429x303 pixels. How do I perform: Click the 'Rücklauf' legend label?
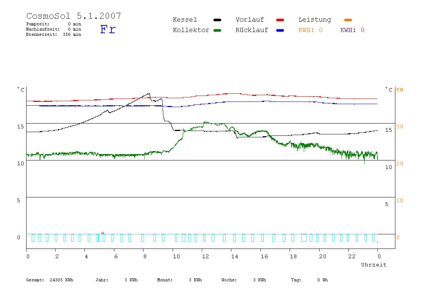(x=252, y=30)
